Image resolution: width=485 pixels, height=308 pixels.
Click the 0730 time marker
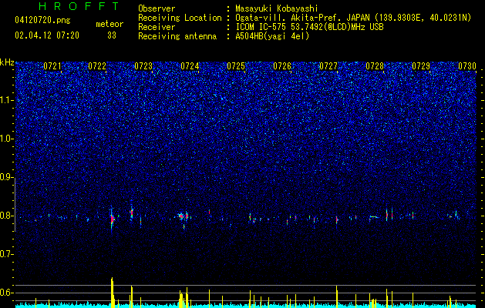[467, 66]
